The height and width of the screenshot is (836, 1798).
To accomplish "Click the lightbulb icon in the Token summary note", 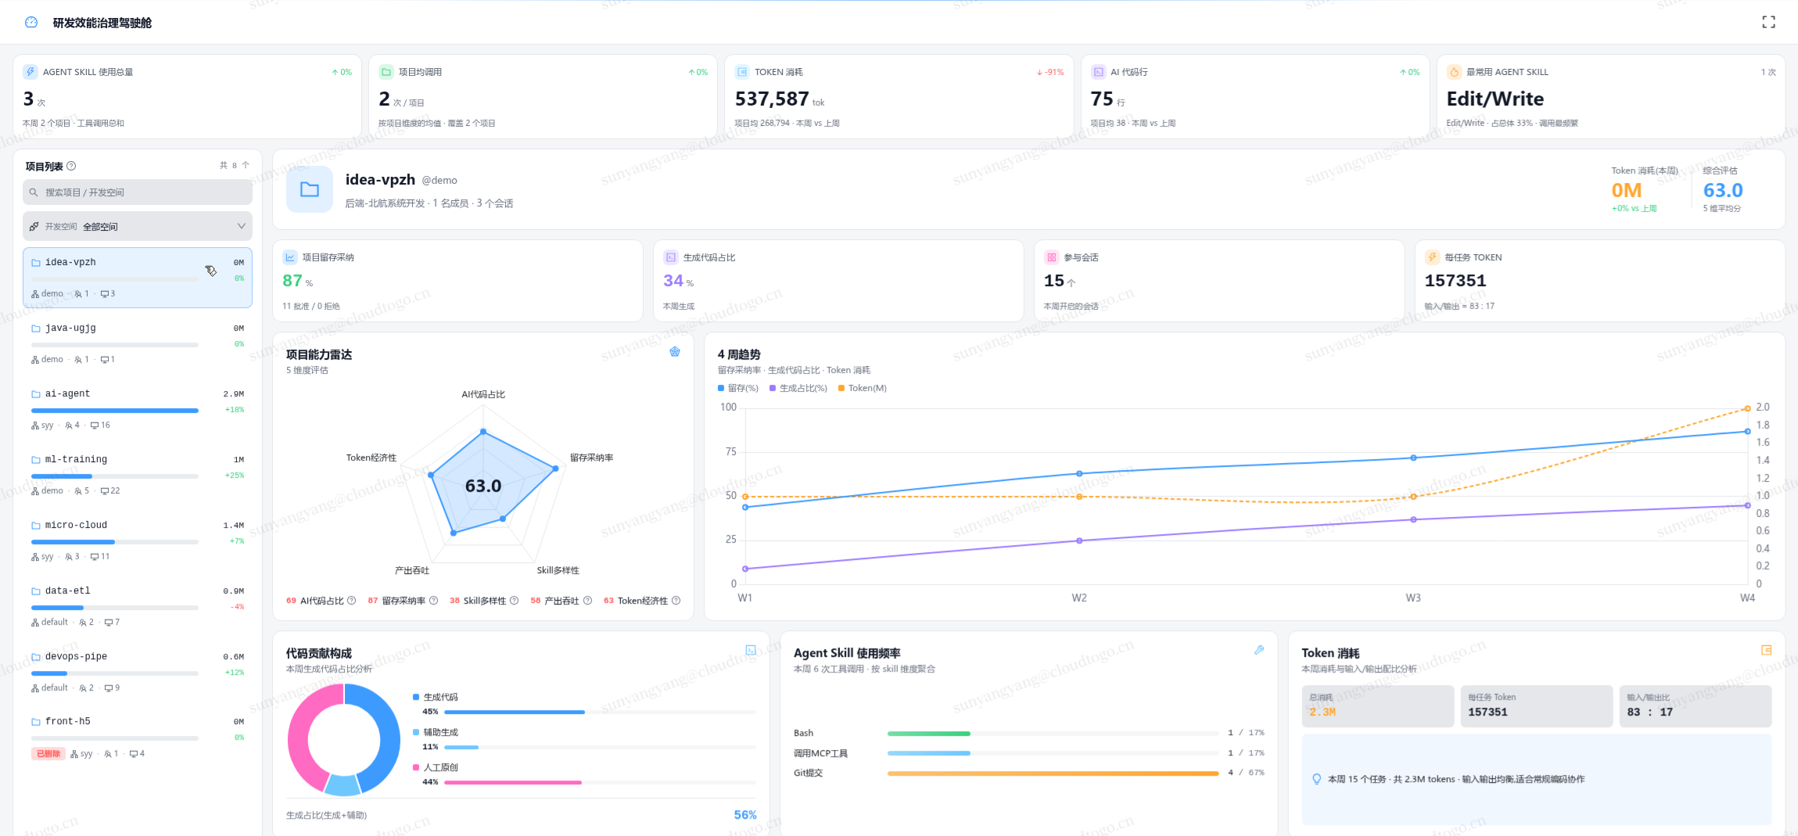I will [x=1317, y=779].
